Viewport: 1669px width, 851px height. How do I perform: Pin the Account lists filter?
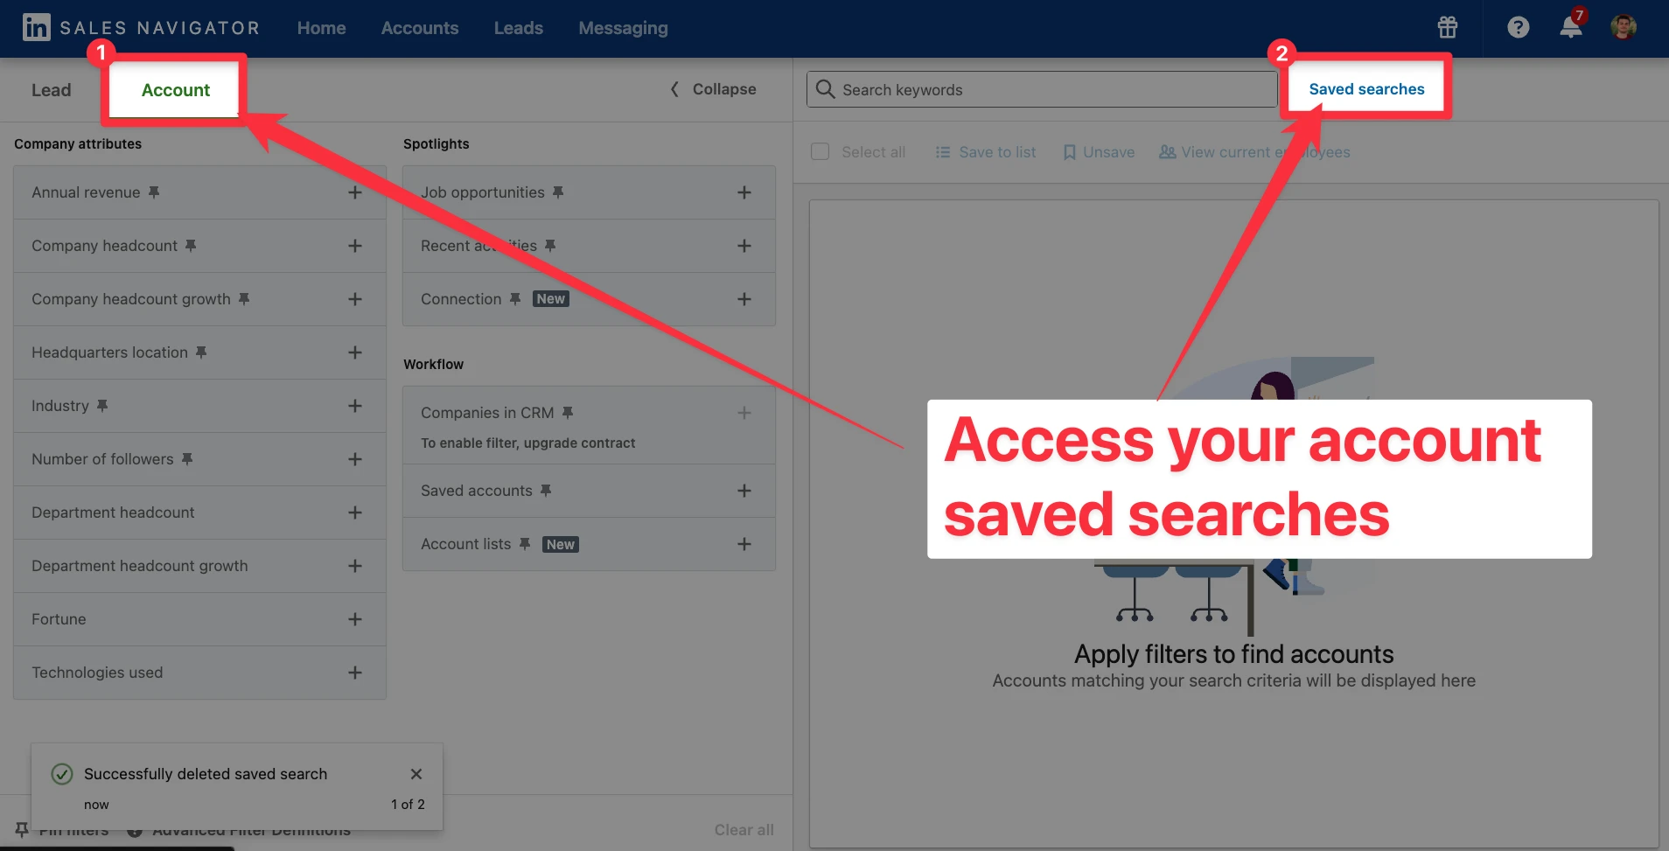tap(525, 544)
